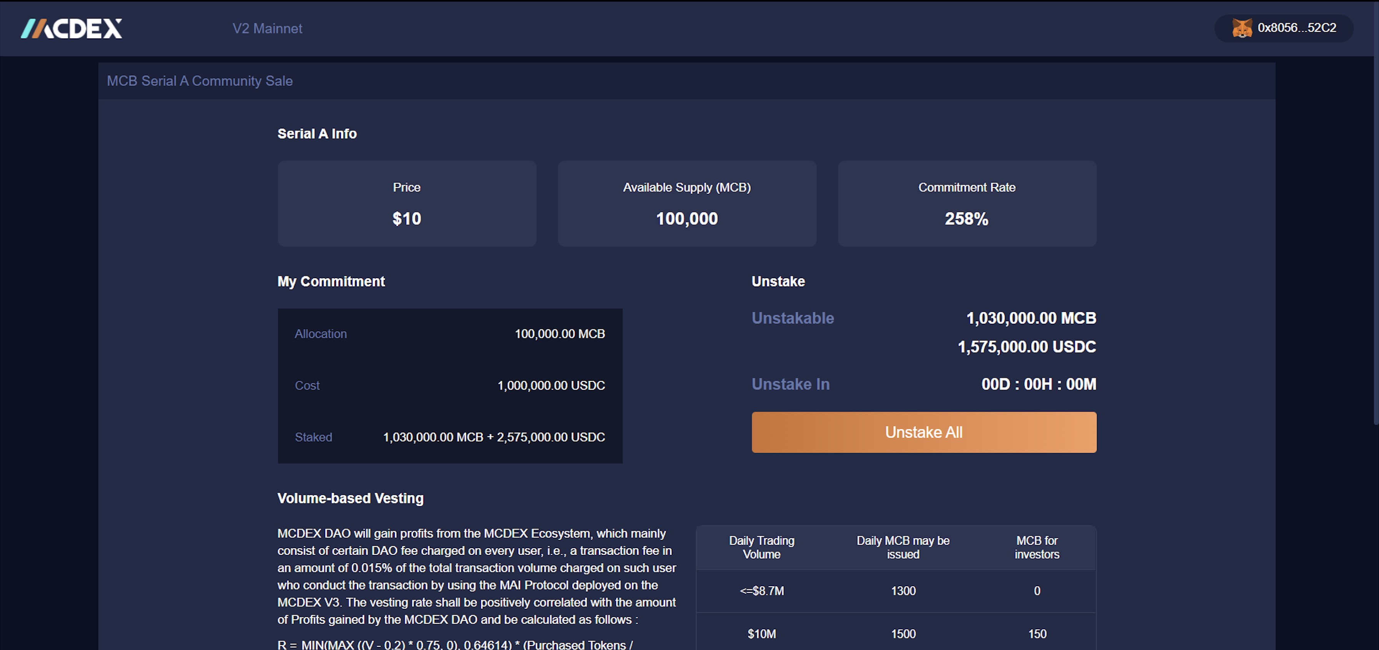Screen dimensions: 1379x650
Task: Click the Cost label
Action: pos(307,385)
